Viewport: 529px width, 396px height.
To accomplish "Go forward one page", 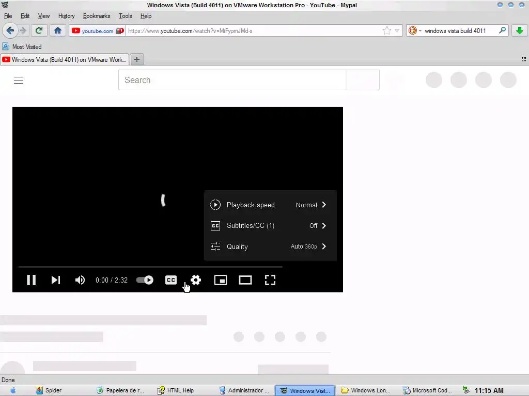I will click(x=23, y=30).
